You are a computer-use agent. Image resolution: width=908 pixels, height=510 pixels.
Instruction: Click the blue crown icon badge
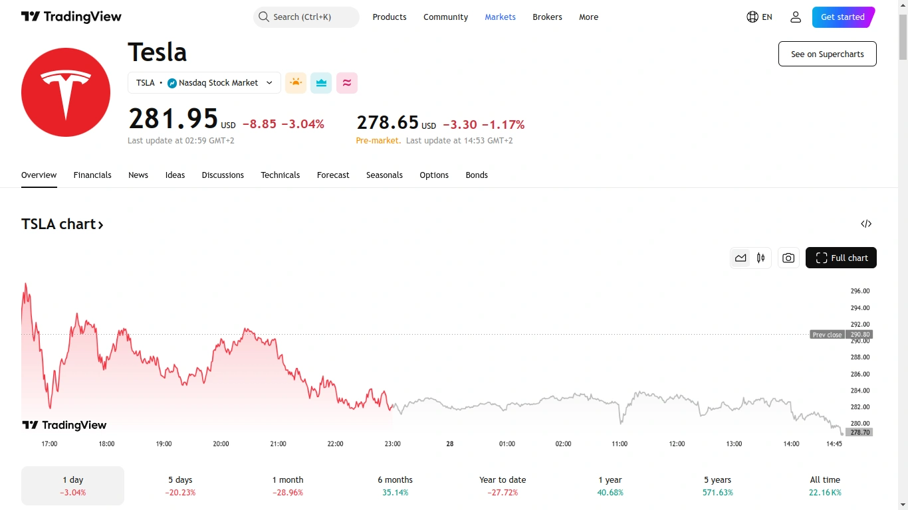[321, 83]
